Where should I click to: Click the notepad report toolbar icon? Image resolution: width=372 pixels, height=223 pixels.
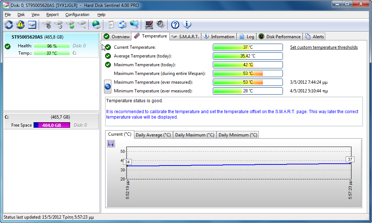[x=111, y=25]
